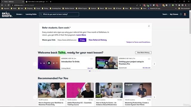Open the Skillshare profile avatar menu

coord(185,14)
